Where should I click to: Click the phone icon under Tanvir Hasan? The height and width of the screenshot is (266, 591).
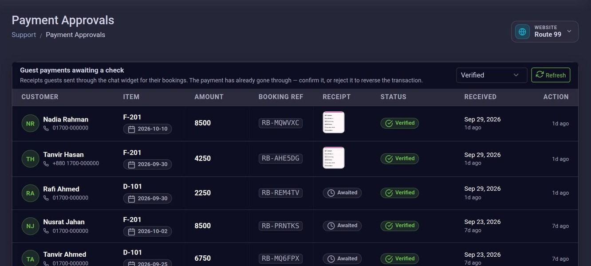pyautogui.click(x=46, y=164)
